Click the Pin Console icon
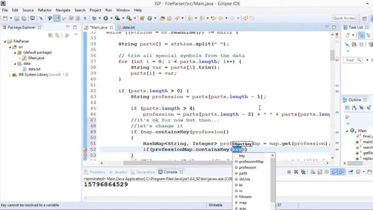 (351, 172)
